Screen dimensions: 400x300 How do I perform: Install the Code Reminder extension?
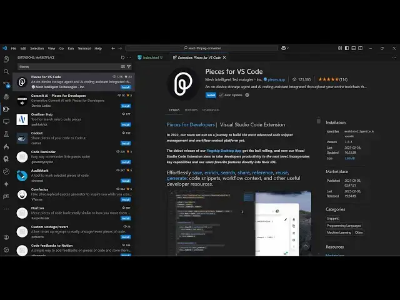pos(126,162)
